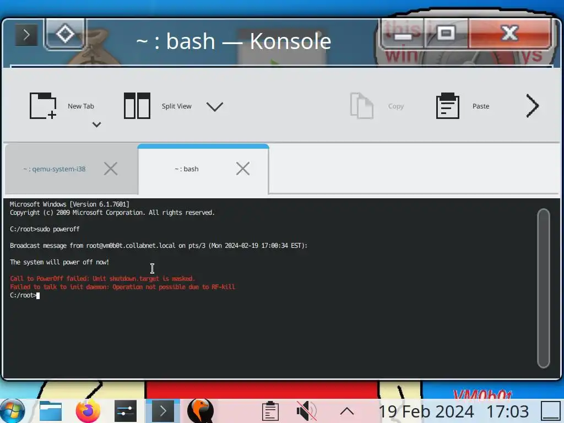Click the Konsole taskbar entry
The height and width of the screenshot is (423, 564).
(162, 411)
